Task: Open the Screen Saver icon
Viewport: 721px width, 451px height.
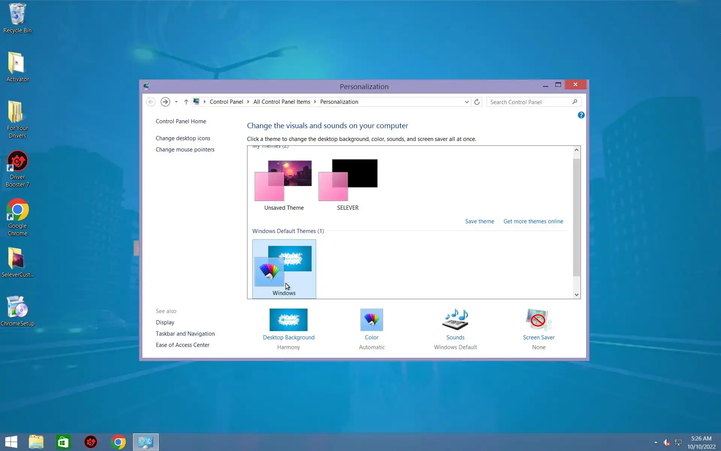Action: coord(538,320)
